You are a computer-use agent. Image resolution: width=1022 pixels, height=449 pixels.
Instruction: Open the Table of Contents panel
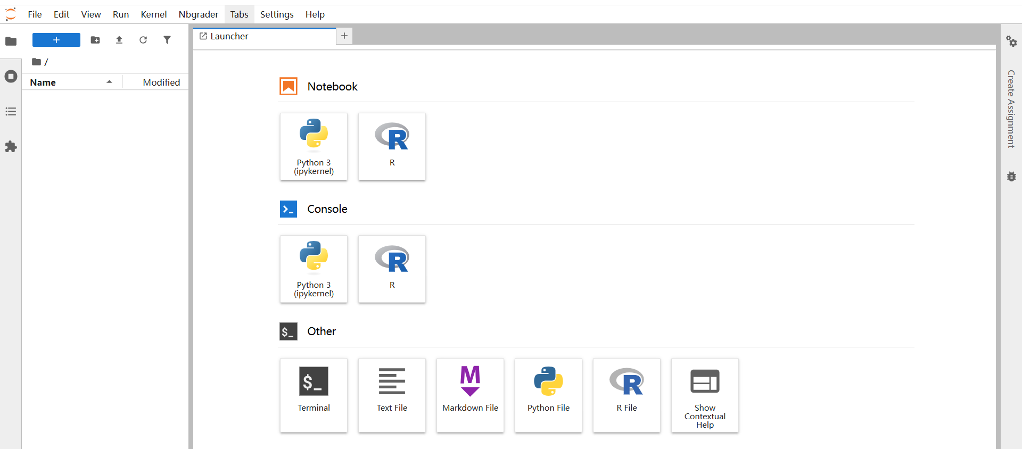(11, 112)
